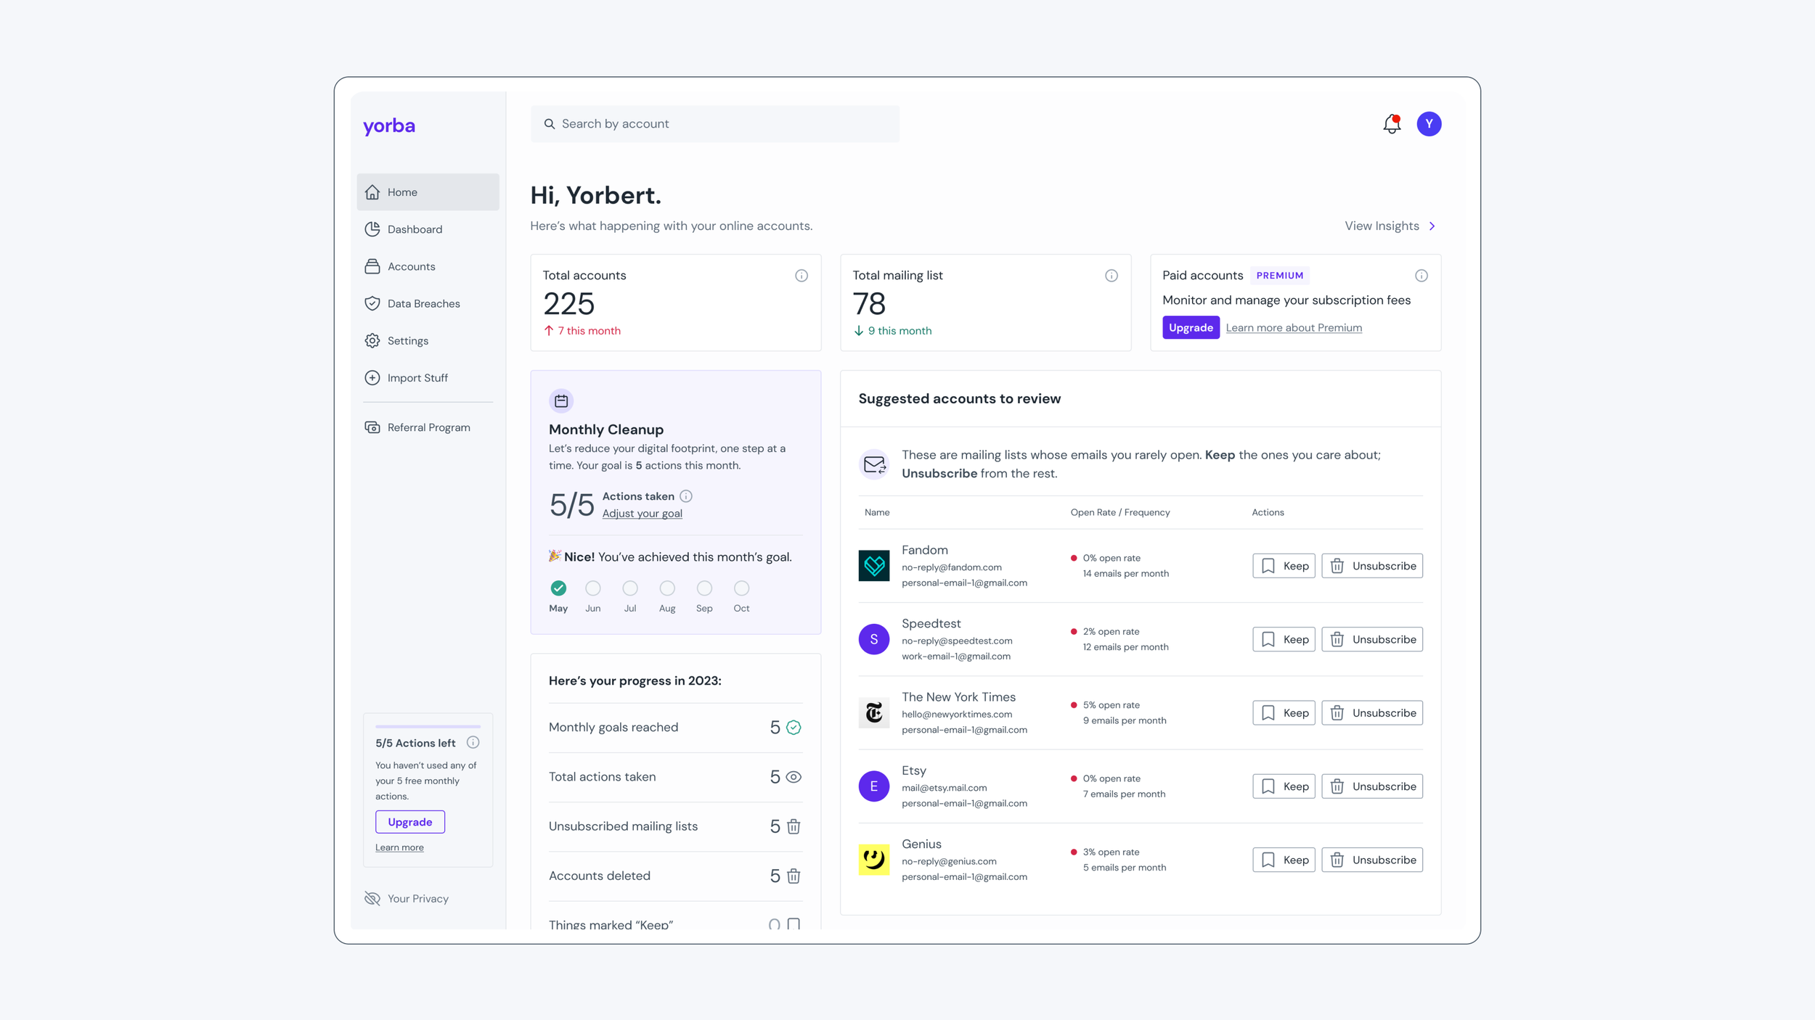Image resolution: width=1815 pixels, height=1020 pixels.
Task: Open Data Breaches in the sidebar
Action: coord(423,304)
